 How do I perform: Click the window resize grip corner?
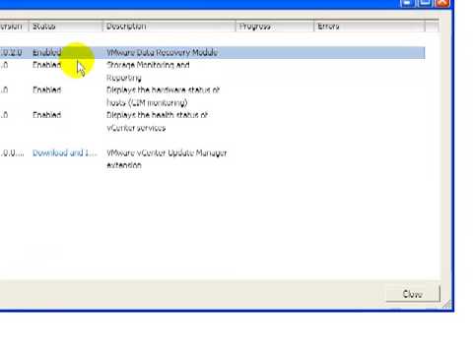(446, 305)
